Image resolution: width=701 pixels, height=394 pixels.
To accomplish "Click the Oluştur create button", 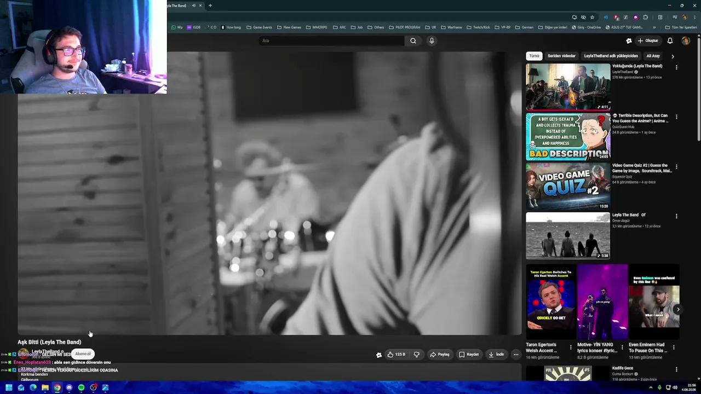I will coord(648,40).
